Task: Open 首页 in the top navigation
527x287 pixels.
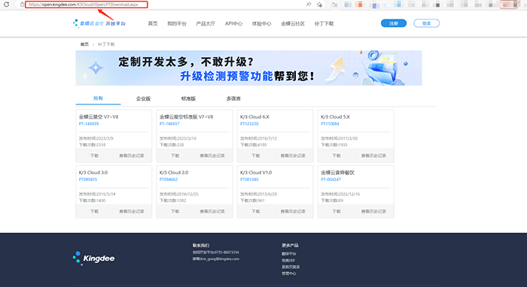Action: (153, 23)
